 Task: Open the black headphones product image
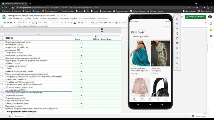160,87
